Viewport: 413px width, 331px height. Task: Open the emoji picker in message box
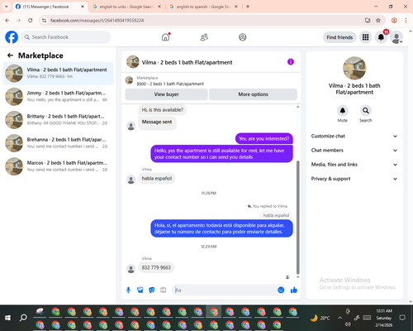[x=281, y=290]
